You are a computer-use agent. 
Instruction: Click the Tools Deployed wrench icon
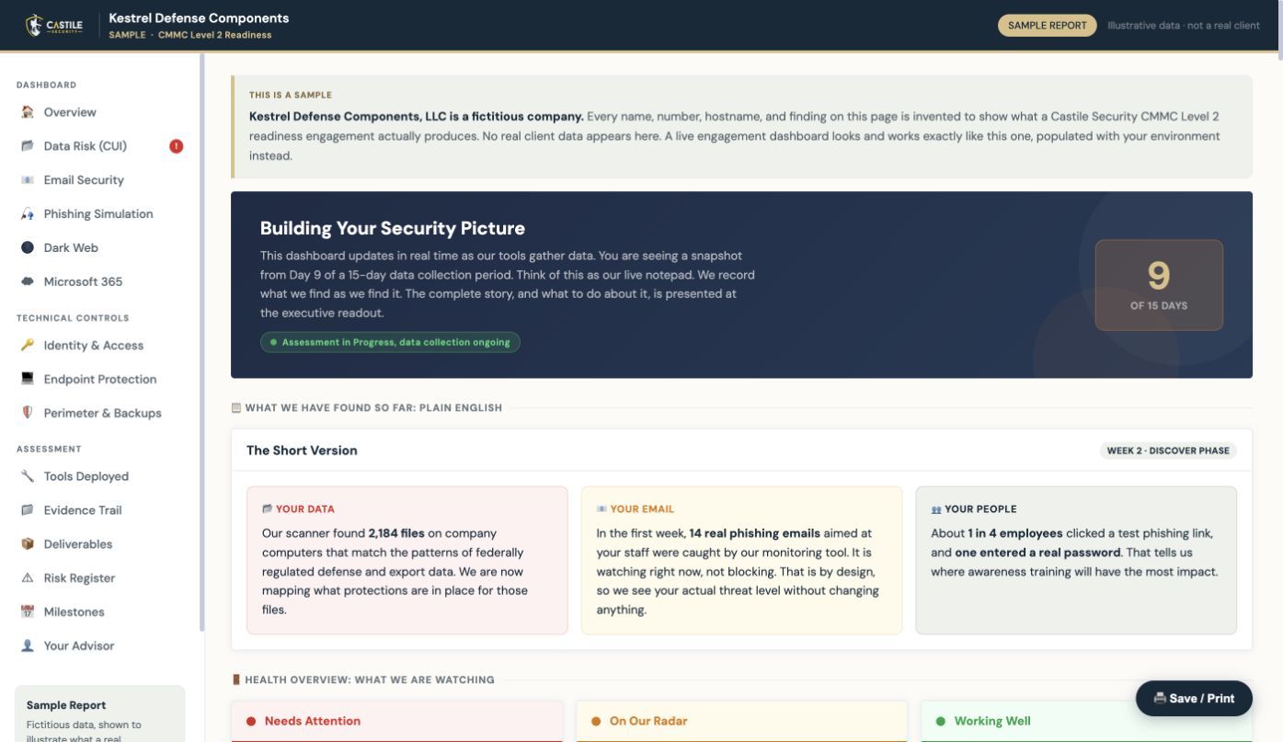(28, 476)
